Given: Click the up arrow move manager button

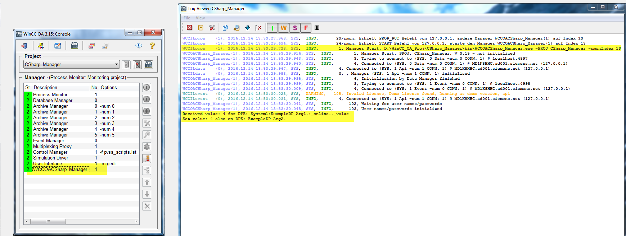Looking at the screenshot, I should [147, 182].
